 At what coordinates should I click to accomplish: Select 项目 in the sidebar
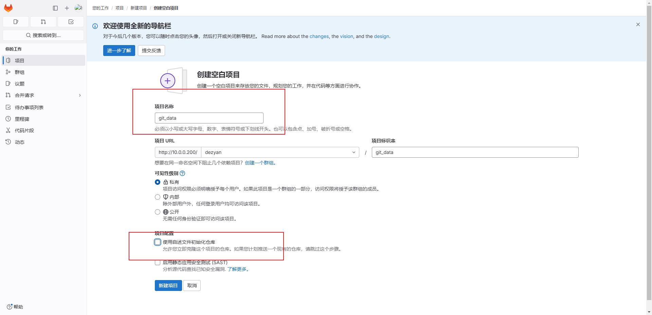click(x=43, y=60)
